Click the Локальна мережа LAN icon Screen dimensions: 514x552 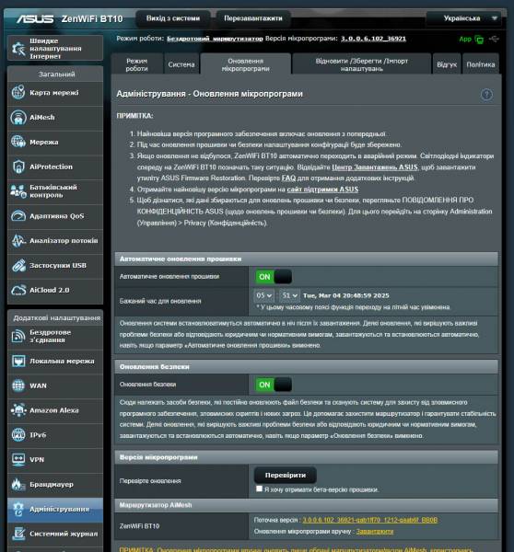(18, 362)
